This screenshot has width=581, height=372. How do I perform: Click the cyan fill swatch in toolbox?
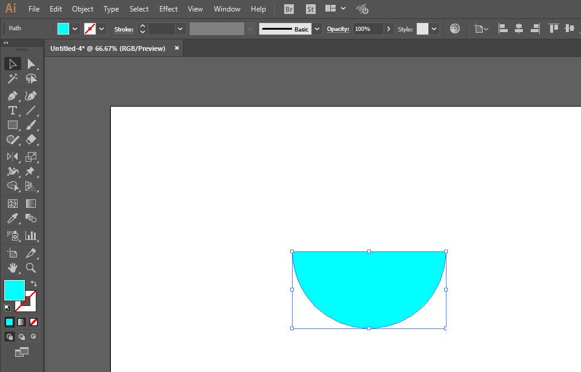click(x=15, y=290)
